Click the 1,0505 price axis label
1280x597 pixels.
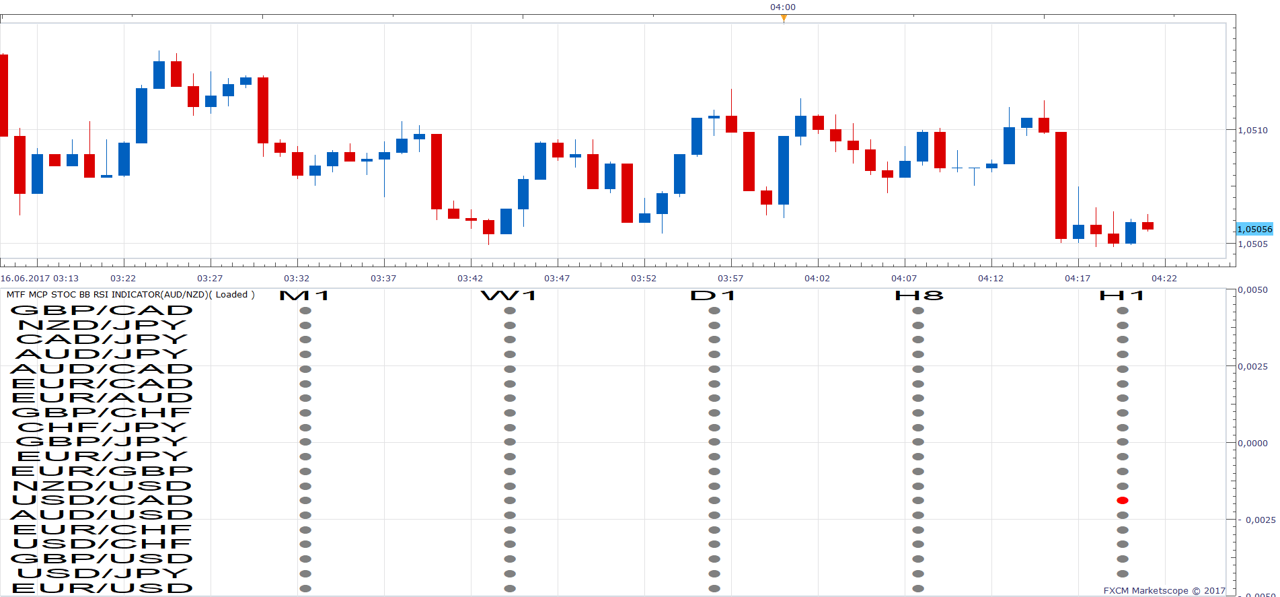pyautogui.click(x=1253, y=244)
